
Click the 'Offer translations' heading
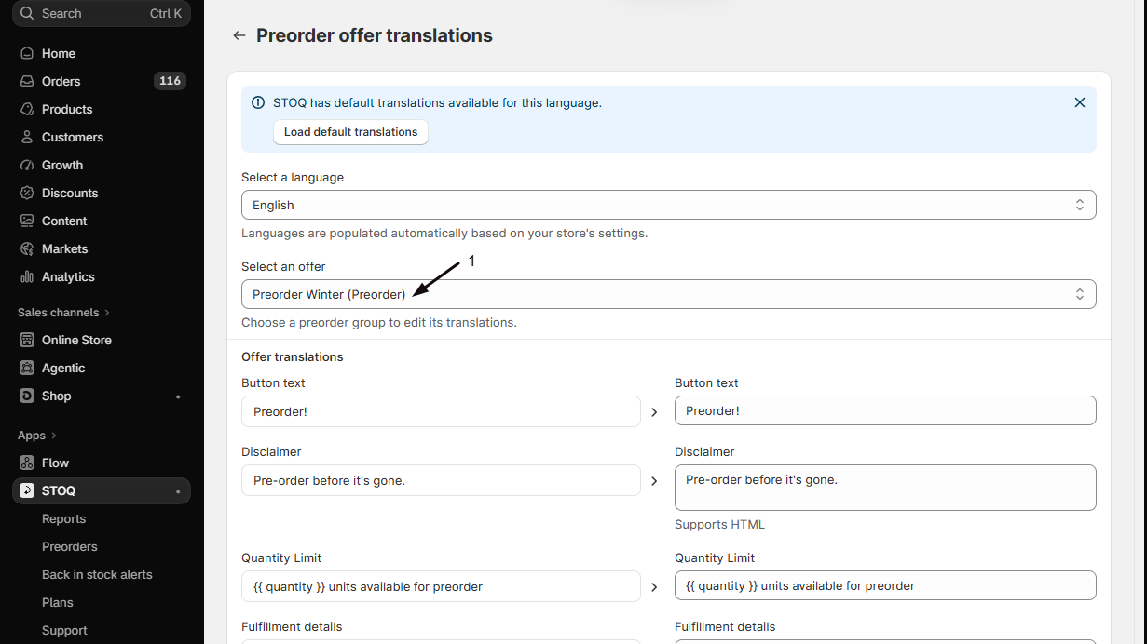coord(293,356)
